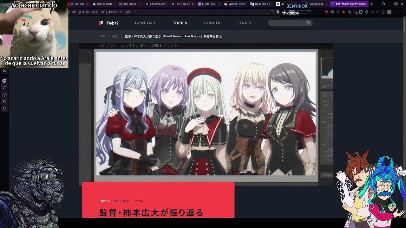406x228 pixels.
Task: Open Febri TALK in site navigation
Action: click(x=145, y=23)
